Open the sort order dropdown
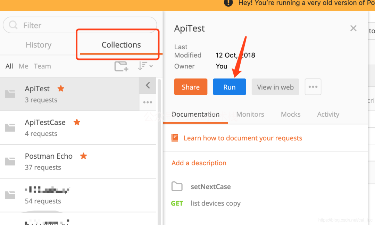The height and width of the screenshot is (225, 375). (x=145, y=66)
